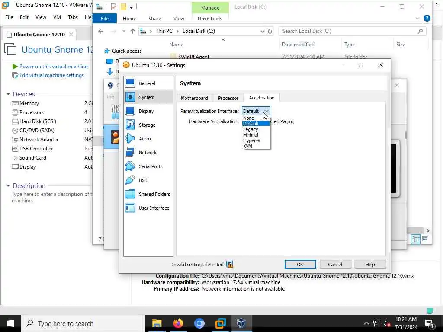Choose Minimal paravirtualization option
This screenshot has width=443, height=332.
coord(256,135)
